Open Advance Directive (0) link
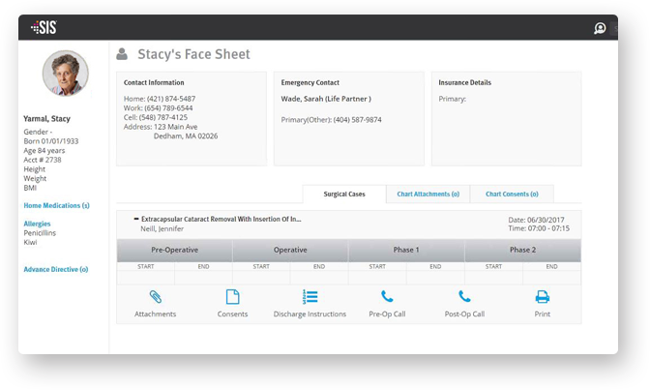This screenshot has width=650, height=390. click(x=56, y=269)
